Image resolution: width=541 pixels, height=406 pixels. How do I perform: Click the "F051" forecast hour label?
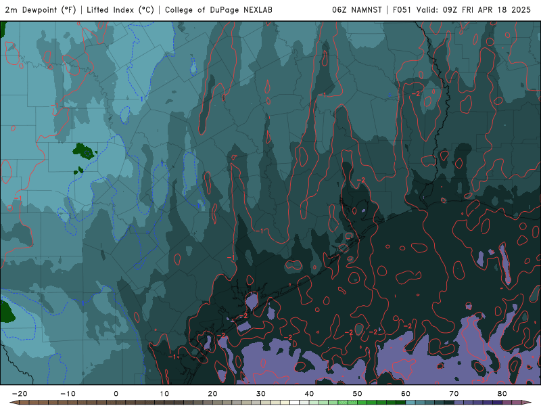(x=402, y=10)
